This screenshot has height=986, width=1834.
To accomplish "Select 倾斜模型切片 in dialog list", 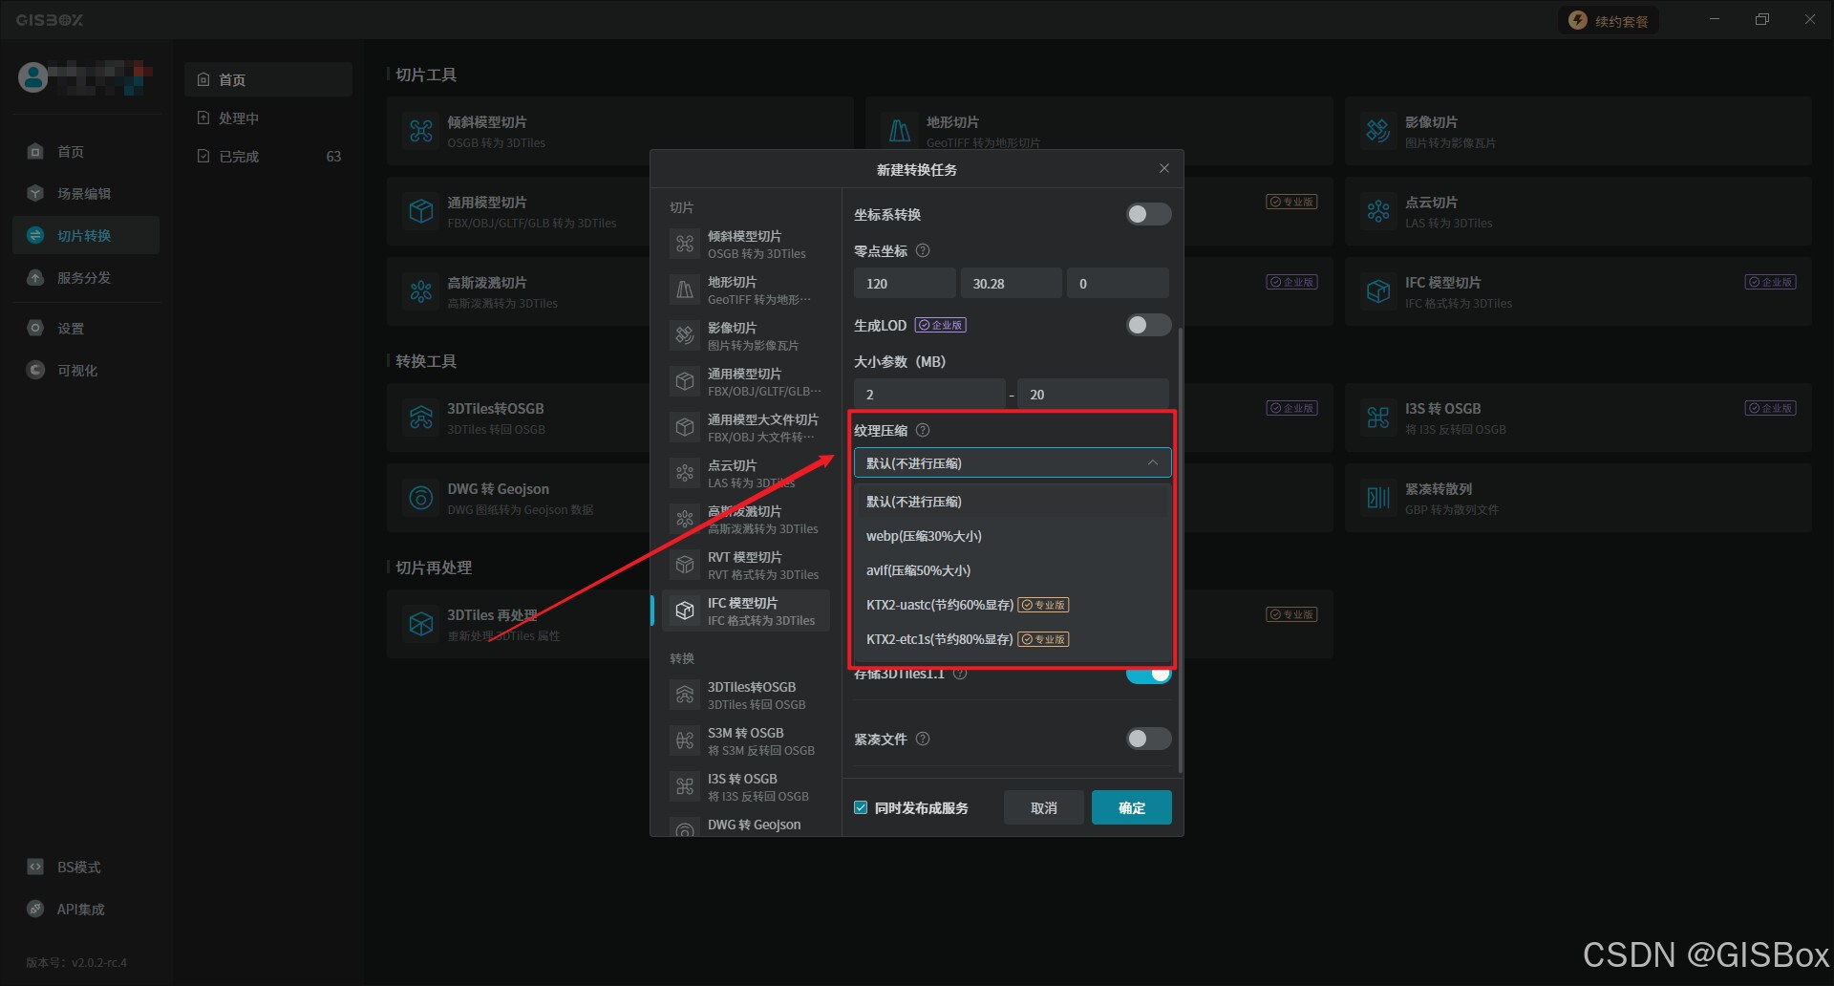I will (746, 245).
